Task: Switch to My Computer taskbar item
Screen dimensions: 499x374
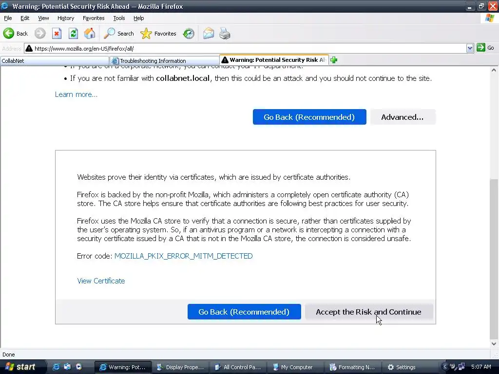Action: point(295,367)
